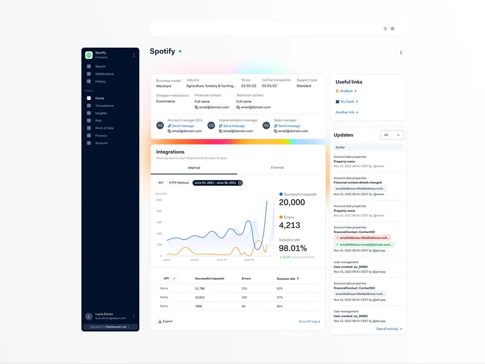Image resolution: width=485 pixels, height=364 pixels.
Task: Click the orange Errors legend dot
Action: 281,217
